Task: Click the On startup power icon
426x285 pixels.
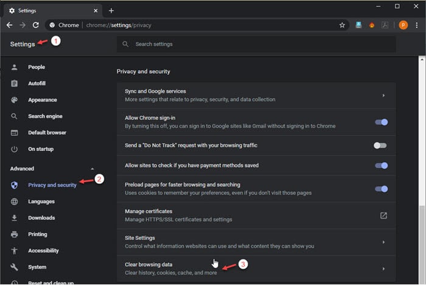Action: (15, 149)
